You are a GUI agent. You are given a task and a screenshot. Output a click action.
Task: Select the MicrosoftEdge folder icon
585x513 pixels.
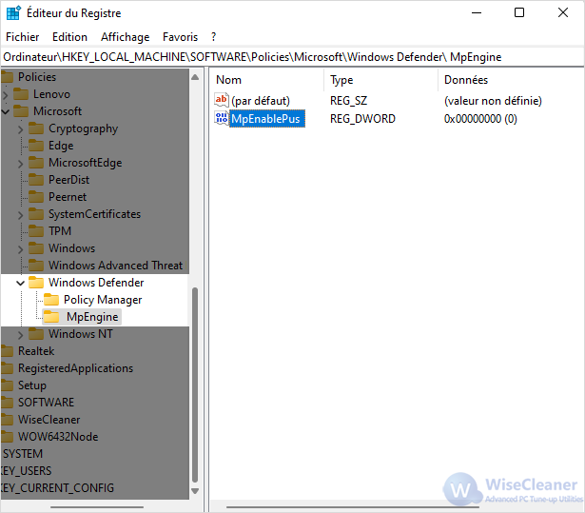36,163
